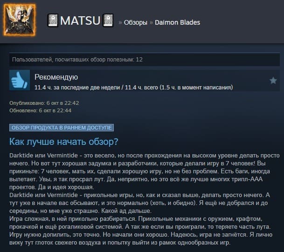This screenshot has height=252, width=284.
Task: Click the helpful users count bar
Action: pyautogui.click(x=145, y=60)
